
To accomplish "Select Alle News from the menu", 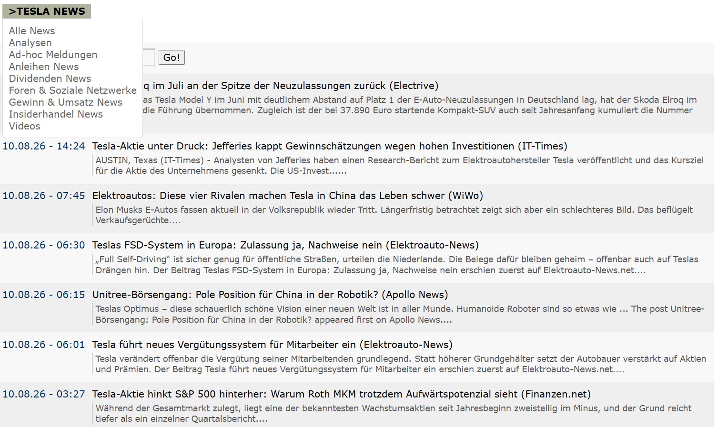I will pos(32,31).
